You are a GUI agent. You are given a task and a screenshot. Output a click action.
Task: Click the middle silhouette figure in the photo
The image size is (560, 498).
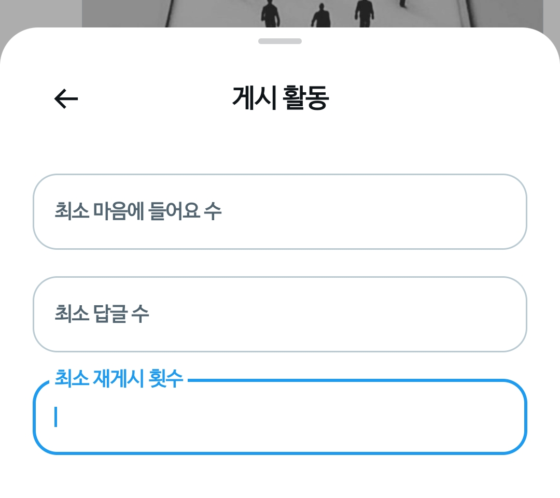[321, 16]
